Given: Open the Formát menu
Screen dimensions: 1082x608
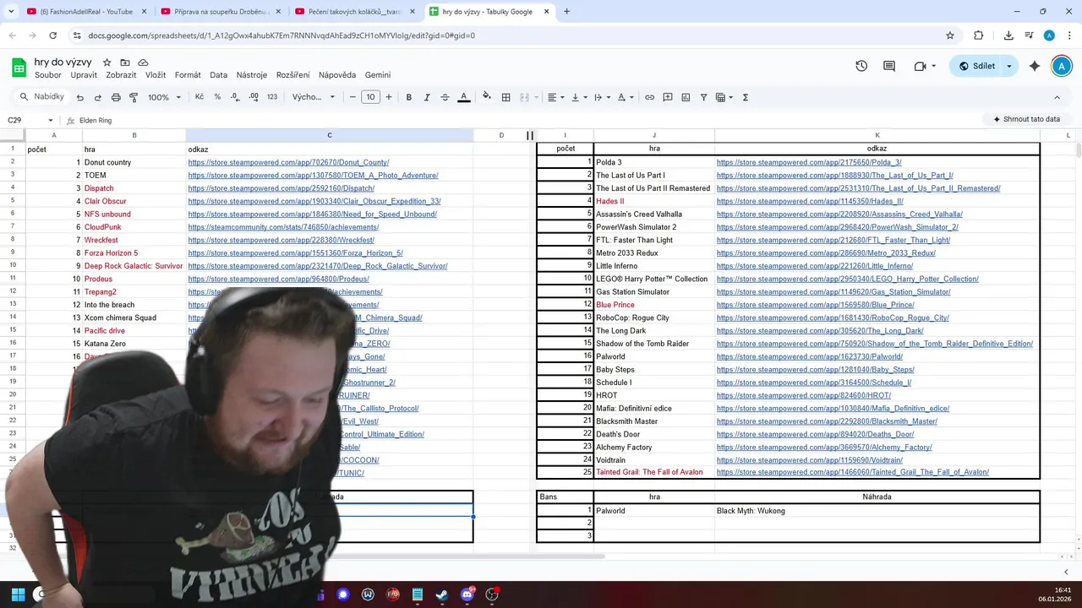Looking at the screenshot, I should (188, 75).
